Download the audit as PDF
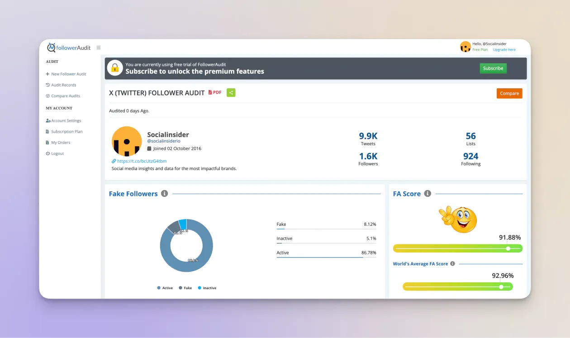This screenshot has height=338, width=570. click(215, 92)
